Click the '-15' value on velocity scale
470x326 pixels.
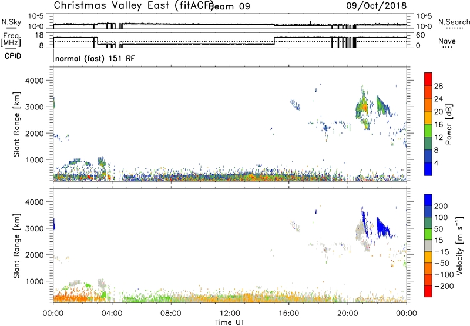coord(442,251)
